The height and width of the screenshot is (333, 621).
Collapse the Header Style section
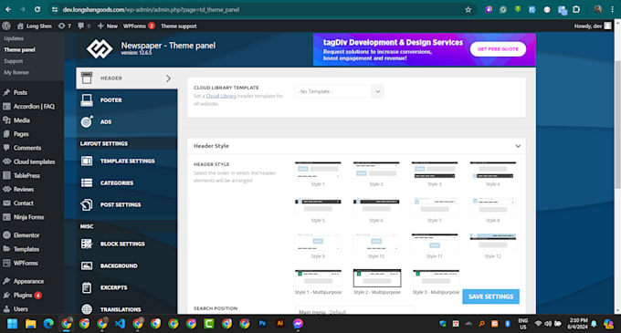coord(518,146)
